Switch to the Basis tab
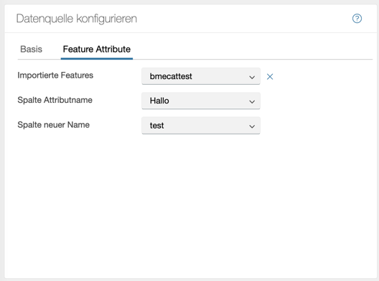This screenshot has width=379, height=281. [31, 49]
